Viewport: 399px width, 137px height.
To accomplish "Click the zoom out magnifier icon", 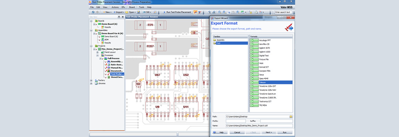I will click(219, 12).
